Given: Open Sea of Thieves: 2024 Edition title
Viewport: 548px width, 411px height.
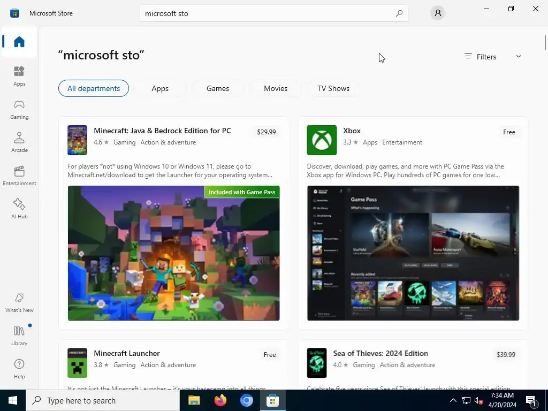Looking at the screenshot, I should pos(380,353).
